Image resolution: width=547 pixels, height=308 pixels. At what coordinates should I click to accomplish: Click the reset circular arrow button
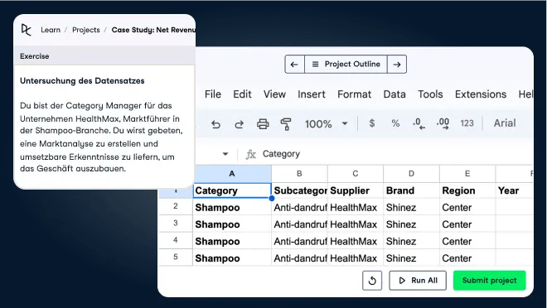[x=372, y=281]
